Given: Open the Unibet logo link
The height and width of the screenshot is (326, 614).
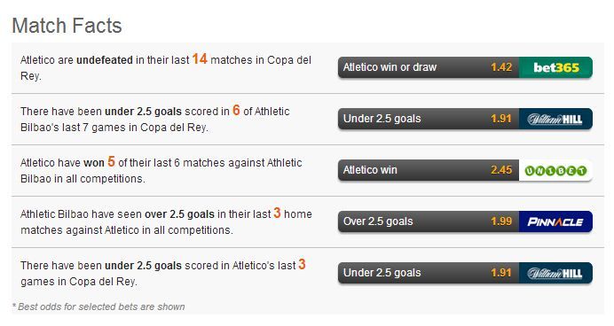Looking at the screenshot, I should pos(555,170).
